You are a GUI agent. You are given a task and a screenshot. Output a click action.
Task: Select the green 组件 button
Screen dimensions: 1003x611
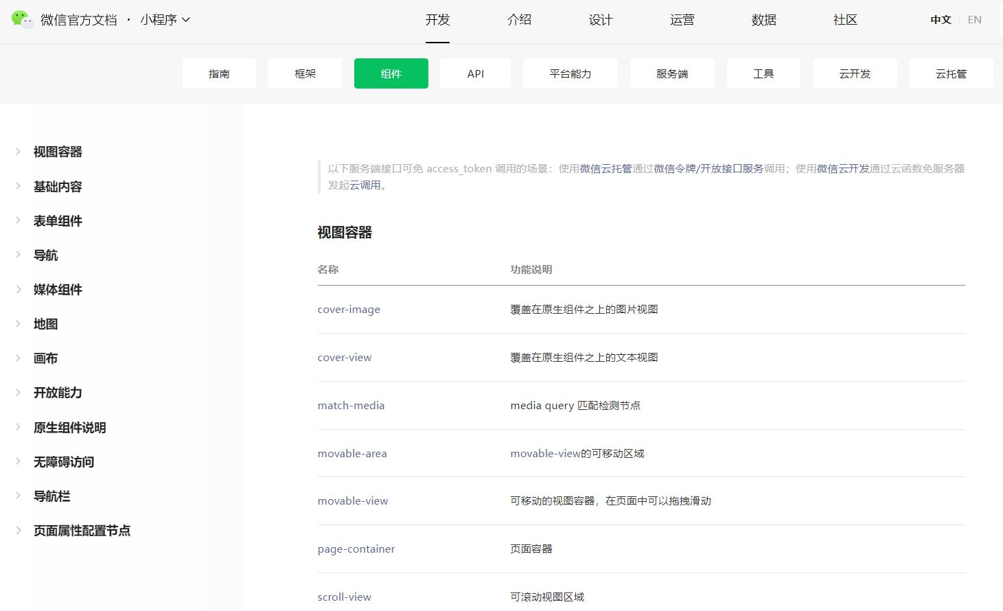coord(391,73)
